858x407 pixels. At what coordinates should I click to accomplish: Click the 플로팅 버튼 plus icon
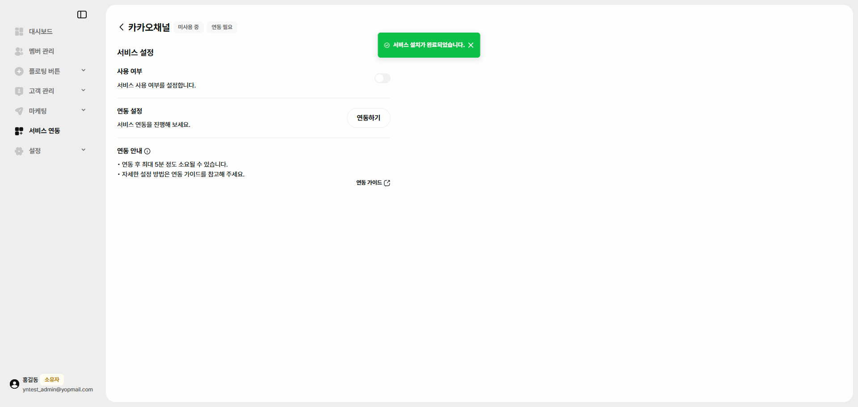click(x=19, y=71)
